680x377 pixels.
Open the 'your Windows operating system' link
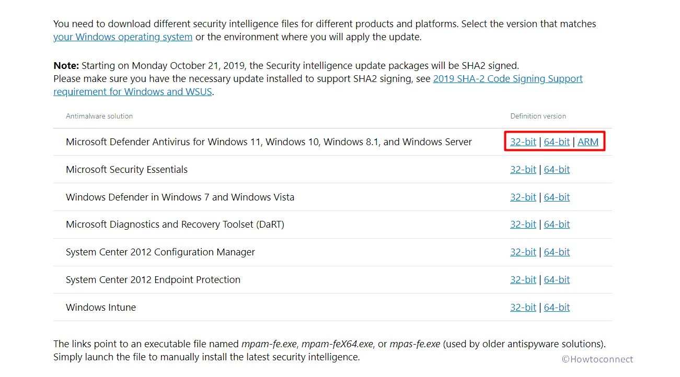(x=122, y=37)
